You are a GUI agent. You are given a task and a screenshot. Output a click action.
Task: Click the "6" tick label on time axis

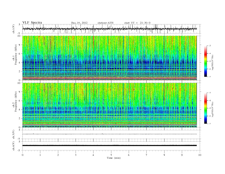point(129,155)
